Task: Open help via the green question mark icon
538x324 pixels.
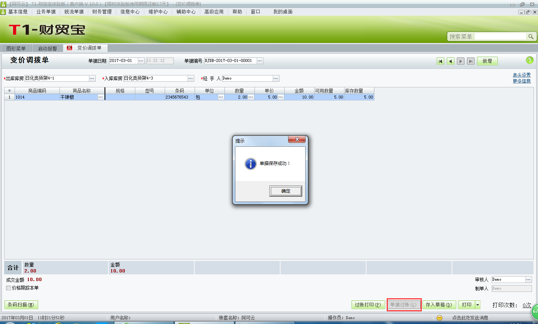Action: pyautogui.click(x=530, y=60)
